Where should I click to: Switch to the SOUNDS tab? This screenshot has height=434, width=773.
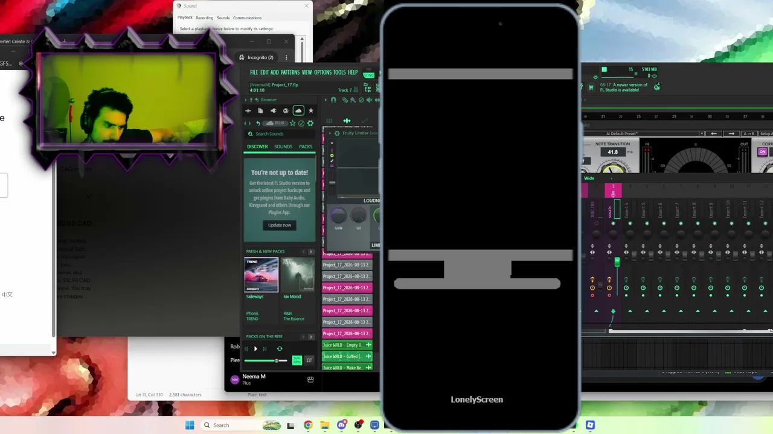pyautogui.click(x=283, y=146)
